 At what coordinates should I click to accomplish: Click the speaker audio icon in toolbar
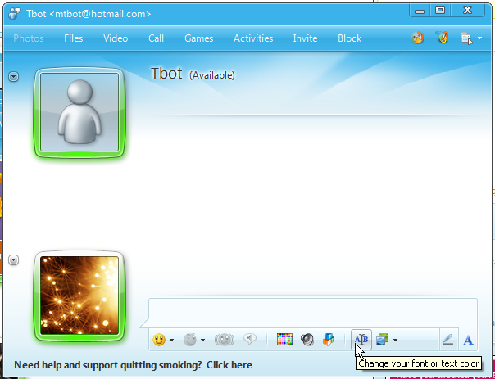point(307,340)
